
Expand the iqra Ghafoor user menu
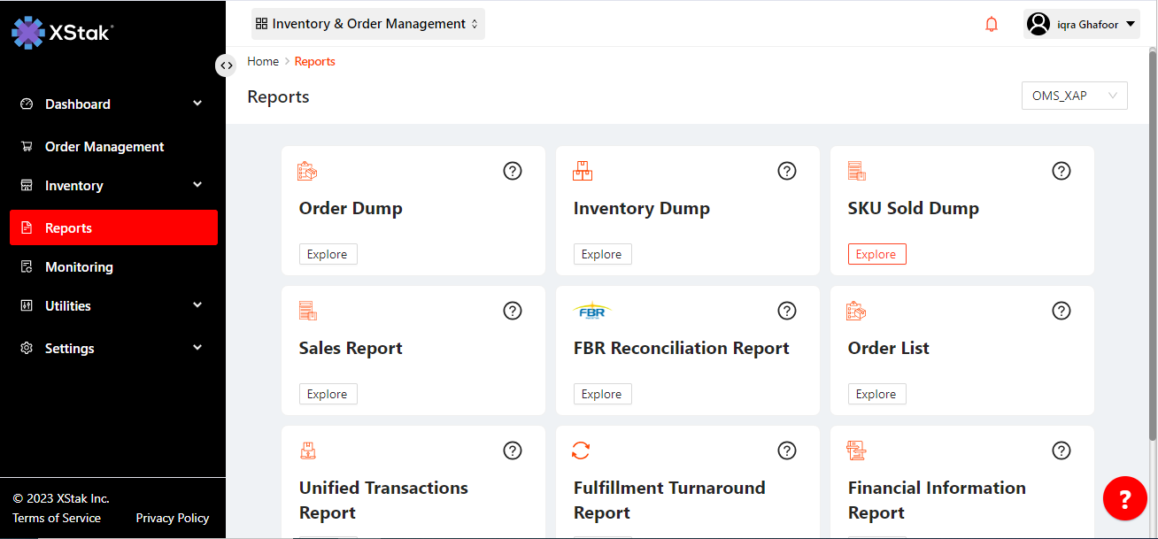1081,25
